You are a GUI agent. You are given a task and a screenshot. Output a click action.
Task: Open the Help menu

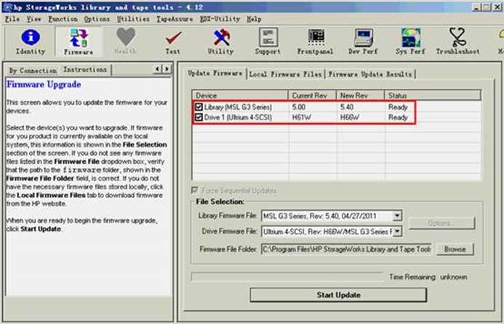coord(254,20)
